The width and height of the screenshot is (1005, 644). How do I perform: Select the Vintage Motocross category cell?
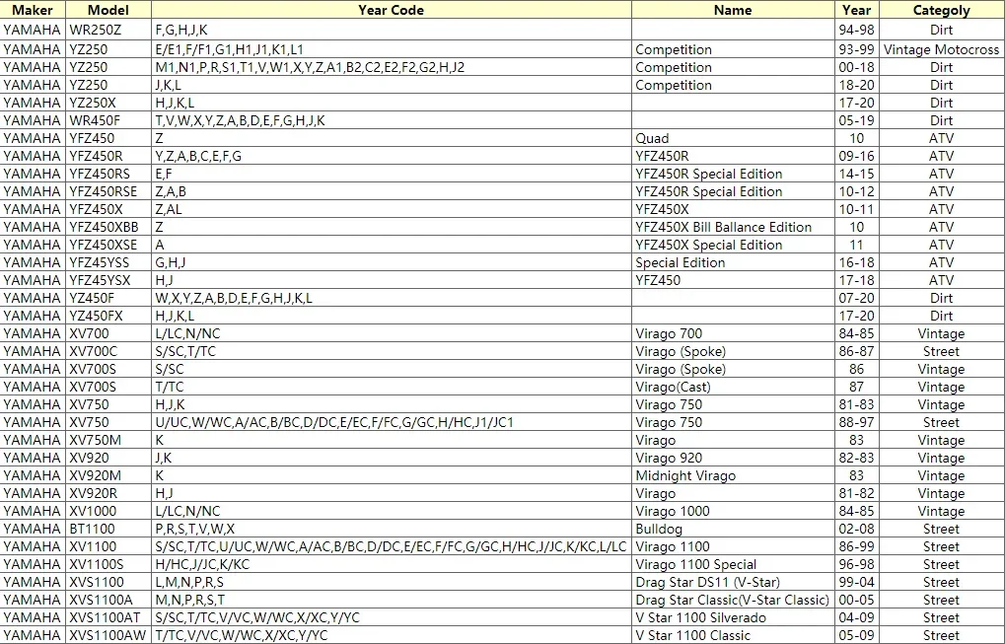click(x=941, y=49)
